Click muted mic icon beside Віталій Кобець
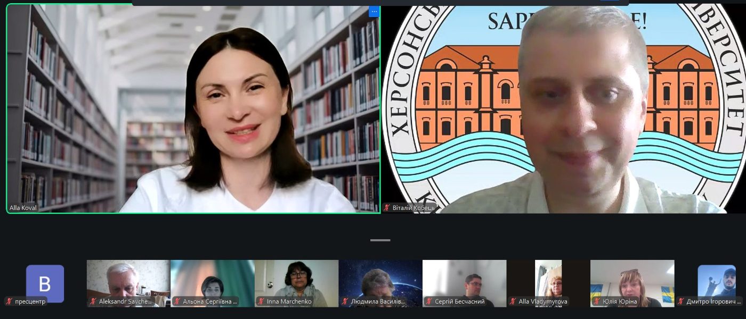 388,208
